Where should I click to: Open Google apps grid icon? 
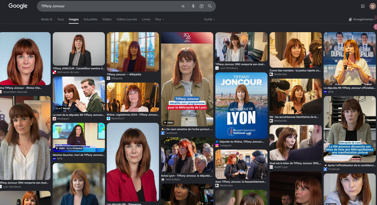(x=363, y=6)
